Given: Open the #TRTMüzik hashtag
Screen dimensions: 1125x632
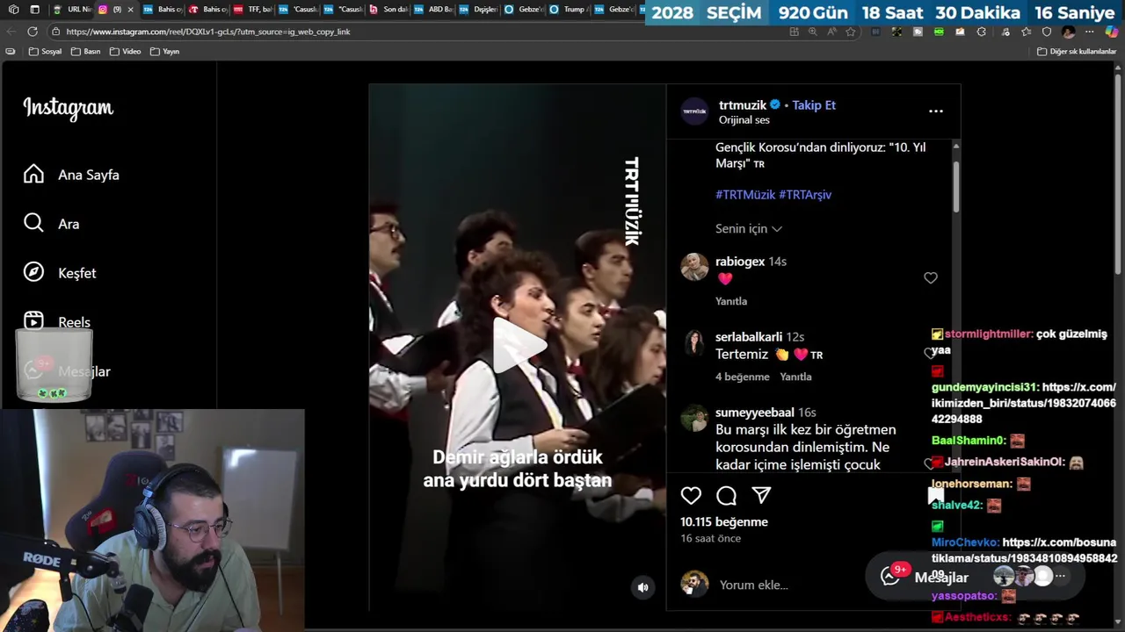Looking at the screenshot, I should pos(745,195).
